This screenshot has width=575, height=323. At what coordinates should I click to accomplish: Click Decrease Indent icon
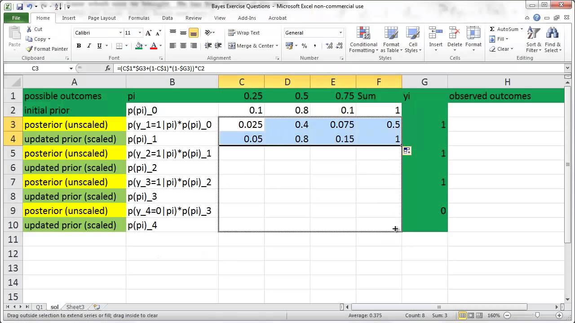[208, 45]
